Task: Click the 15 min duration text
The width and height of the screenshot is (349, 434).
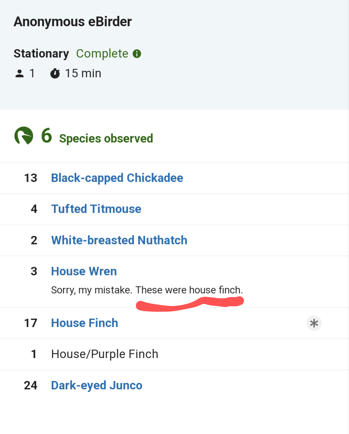Action: (83, 73)
